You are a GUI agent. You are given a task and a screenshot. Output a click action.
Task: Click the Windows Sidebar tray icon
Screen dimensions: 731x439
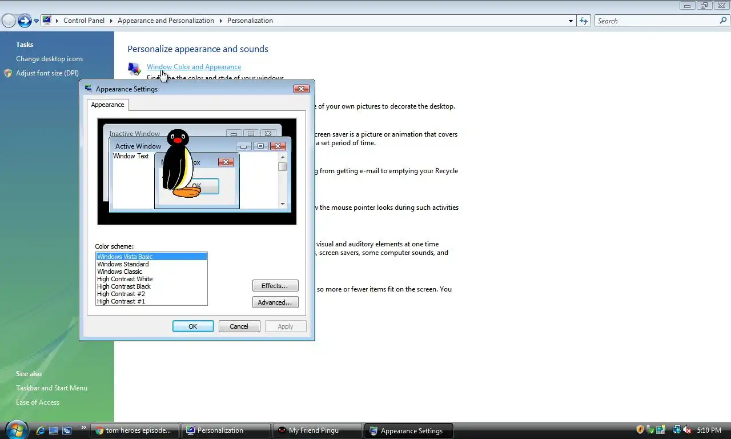[661, 430]
